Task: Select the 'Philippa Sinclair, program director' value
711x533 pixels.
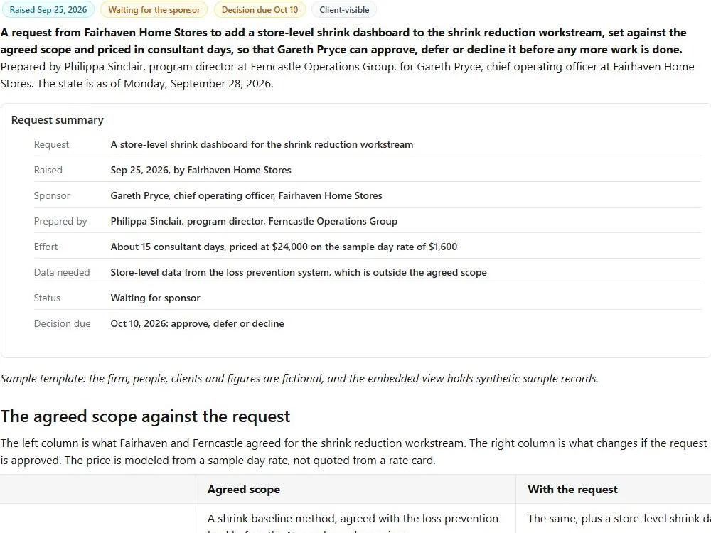Action: click(254, 221)
